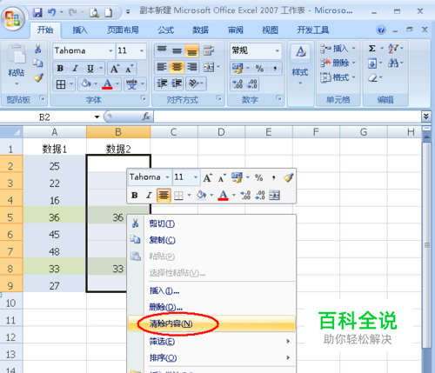The height and width of the screenshot is (373, 435).
Task: Apply mini toolbar font color A
Action: point(223,196)
